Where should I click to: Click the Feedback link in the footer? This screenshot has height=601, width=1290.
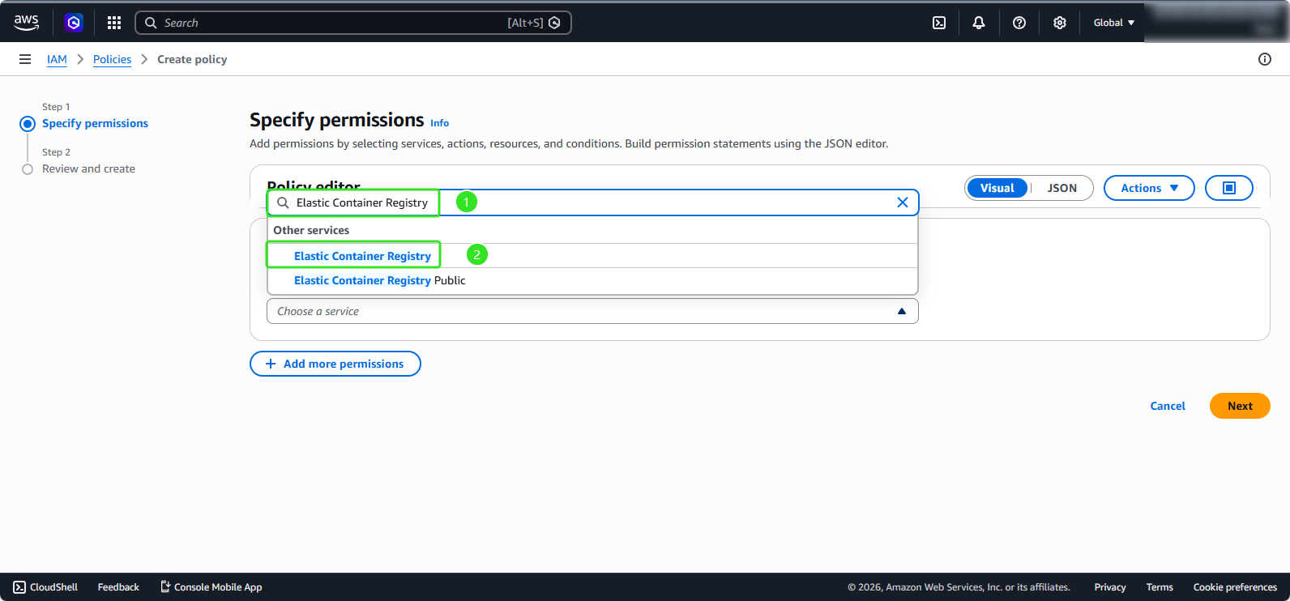click(x=118, y=587)
